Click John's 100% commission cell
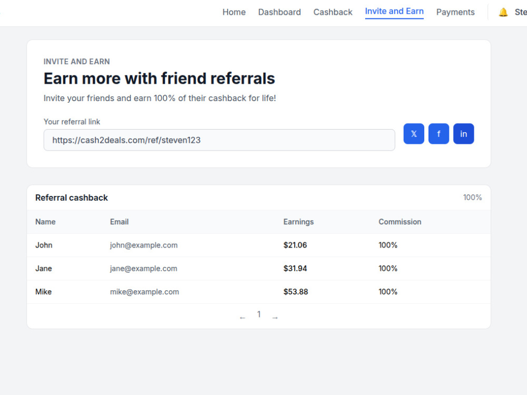527x395 pixels. pos(388,245)
